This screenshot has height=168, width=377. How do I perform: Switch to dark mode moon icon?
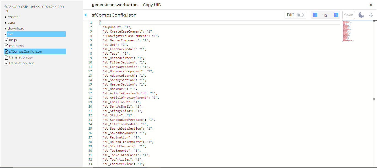(361, 15)
